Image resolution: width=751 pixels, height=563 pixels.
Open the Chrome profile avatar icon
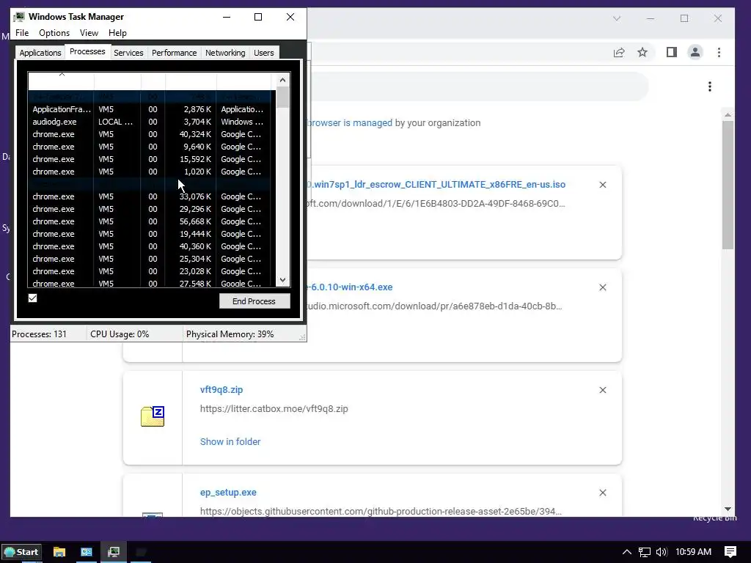pyautogui.click(x=695, y=52)
